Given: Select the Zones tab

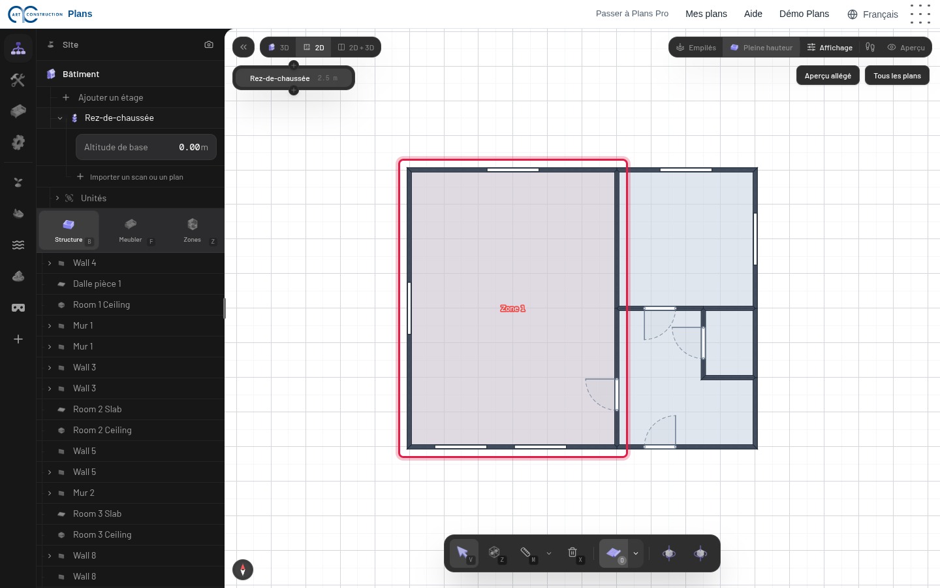Looking at the screenshot, I should (193, 230).
